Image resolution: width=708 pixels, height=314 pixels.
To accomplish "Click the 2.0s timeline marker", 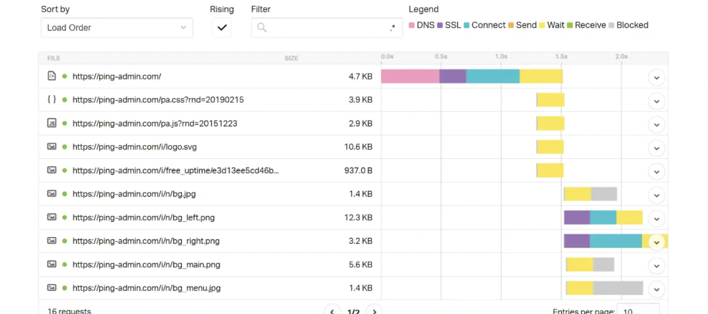I will pyautogui.click(x=621, y=56).
